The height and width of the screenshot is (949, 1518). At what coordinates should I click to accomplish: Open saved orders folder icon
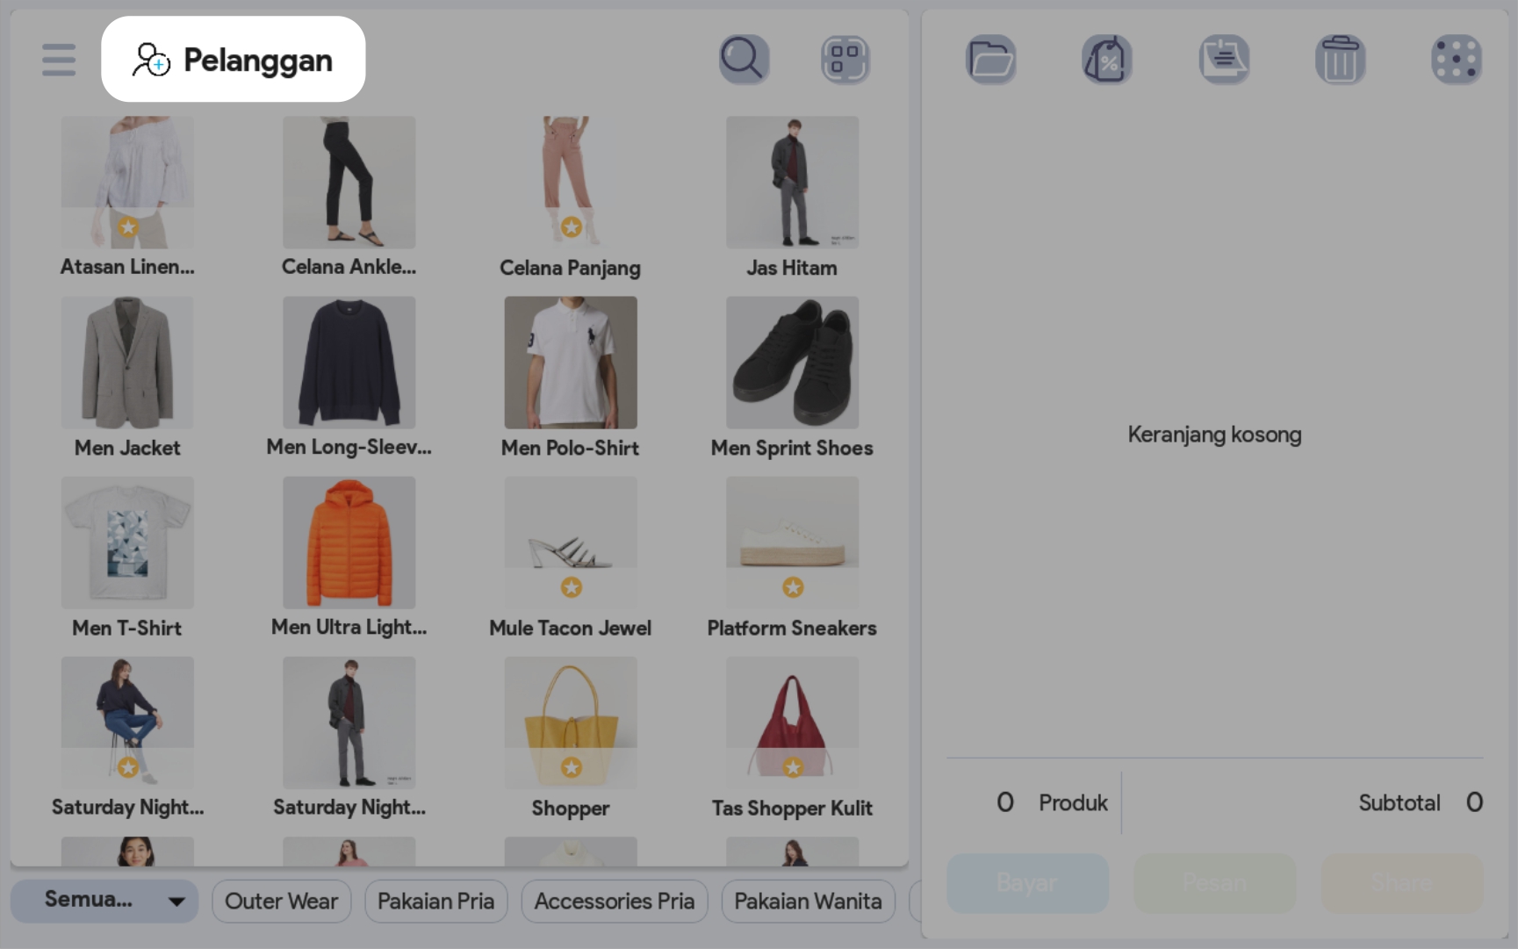[990, 60]
